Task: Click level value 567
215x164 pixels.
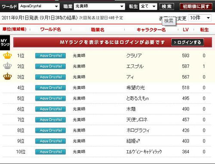Action: [x=186, y=77]
